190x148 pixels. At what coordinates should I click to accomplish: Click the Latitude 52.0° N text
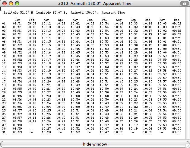point(18,13)
